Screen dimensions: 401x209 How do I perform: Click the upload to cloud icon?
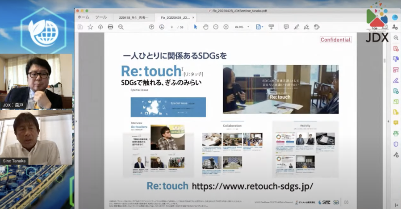(x=100, y=27)
